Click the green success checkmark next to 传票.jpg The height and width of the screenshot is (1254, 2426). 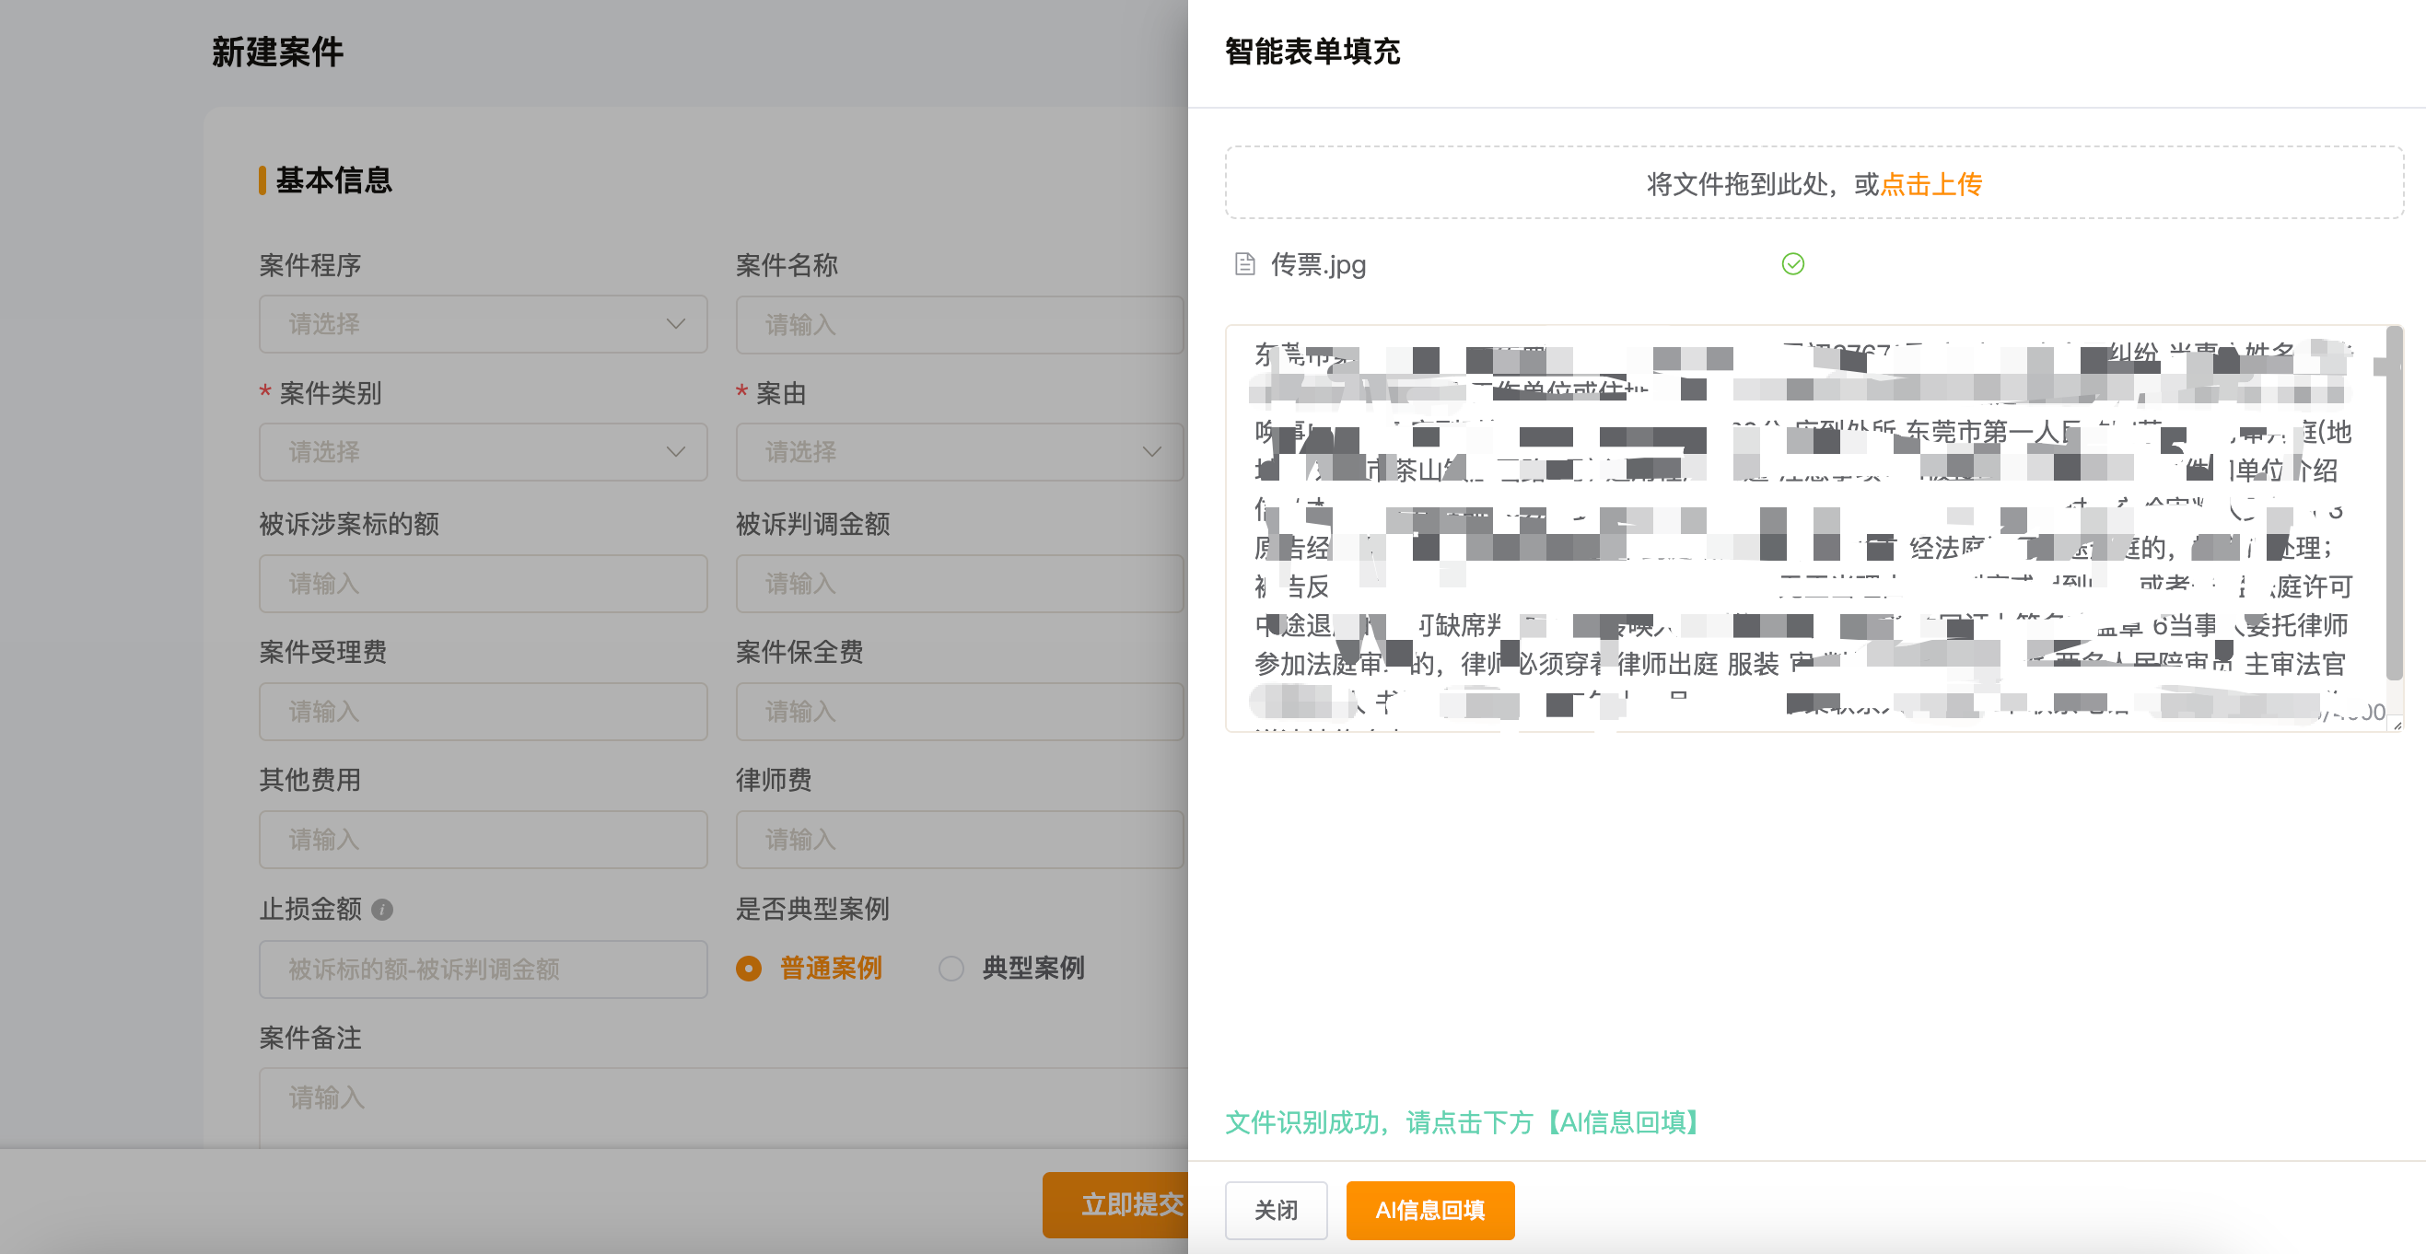click(1792, 264)
